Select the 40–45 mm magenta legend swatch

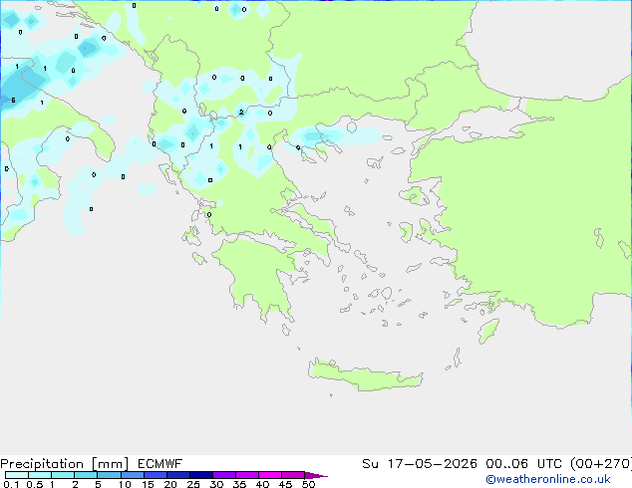click(270, 475)
